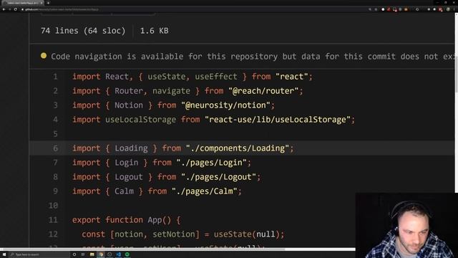This screenshot has width=458, height=258.
Task: Select line number 12
Action: coord(53,234)
